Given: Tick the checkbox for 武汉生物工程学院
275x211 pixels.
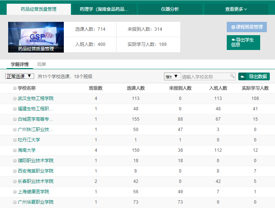Looking at the screenshot, I should click(15, 98).
